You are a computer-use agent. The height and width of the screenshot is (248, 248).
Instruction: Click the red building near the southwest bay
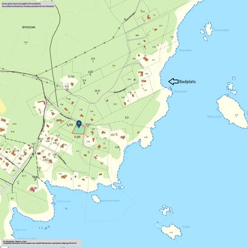coord(33,189)
